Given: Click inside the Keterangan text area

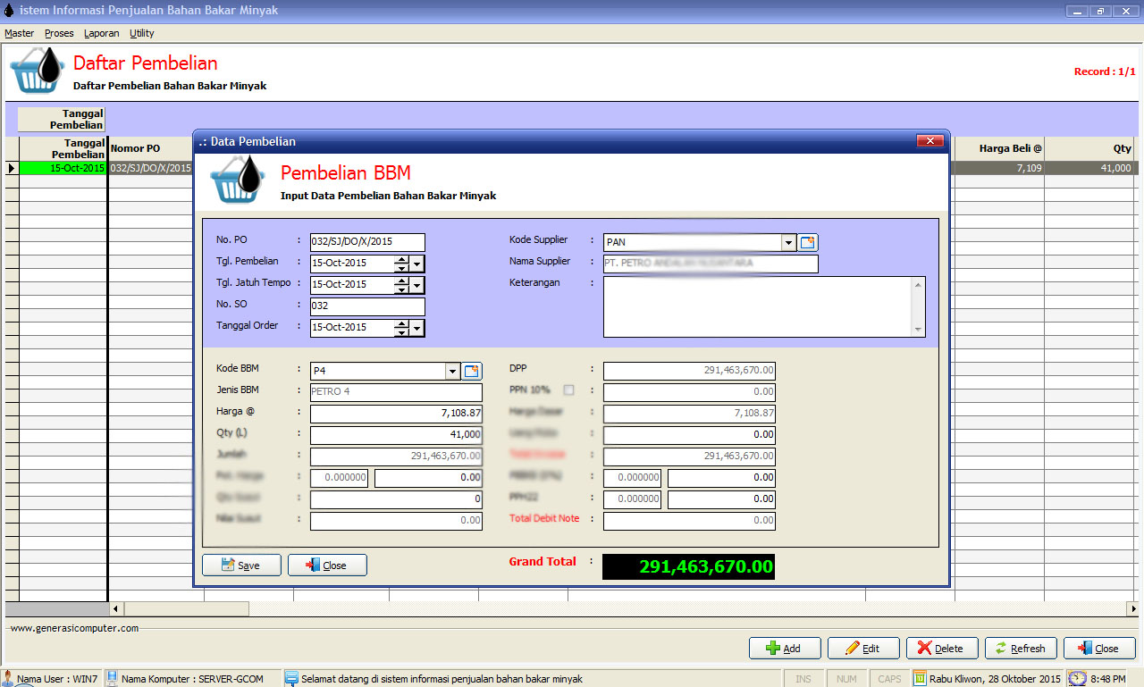Looking at the screenshot, I should [756, 306].
